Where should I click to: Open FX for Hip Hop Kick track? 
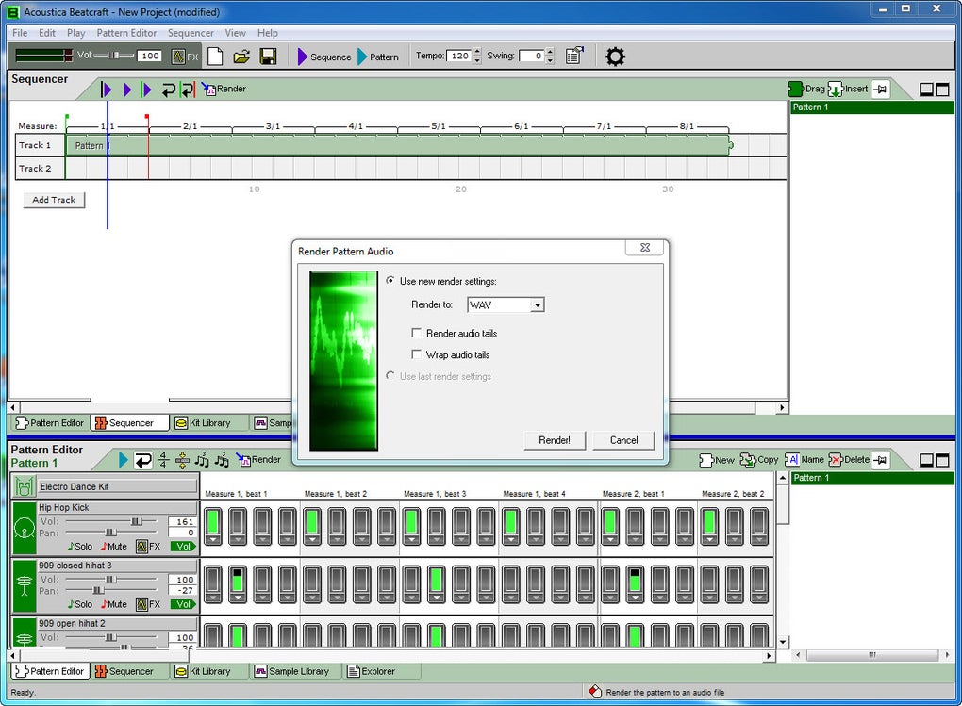(x=148, y=546)
